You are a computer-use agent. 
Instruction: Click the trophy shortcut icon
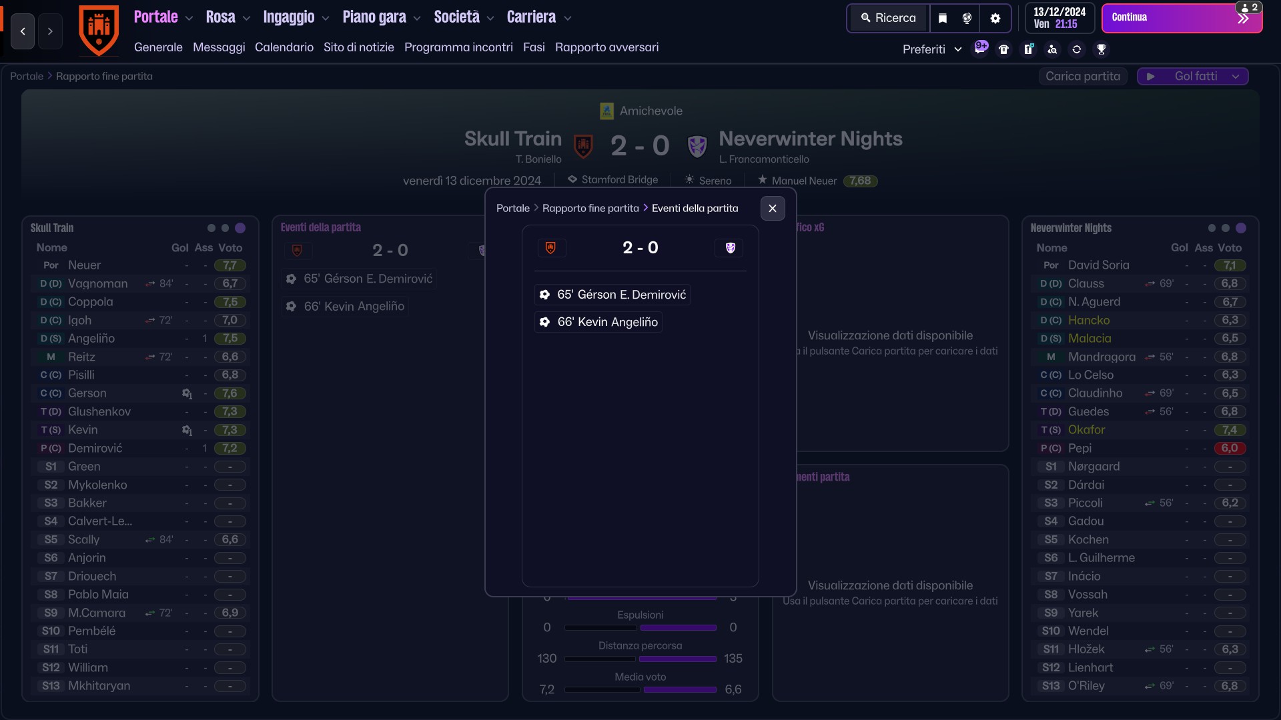pyautogui.click(x=1102, y=49)
